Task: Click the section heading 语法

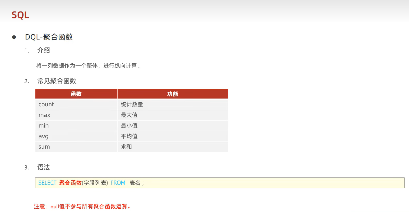Action: [43, 167]
